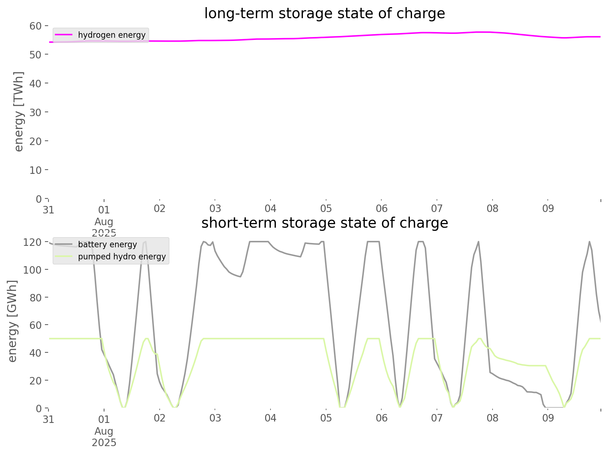Click date tick 05 on the long-term chart
This screenshot has width=608, height=455.
[326, 209]
